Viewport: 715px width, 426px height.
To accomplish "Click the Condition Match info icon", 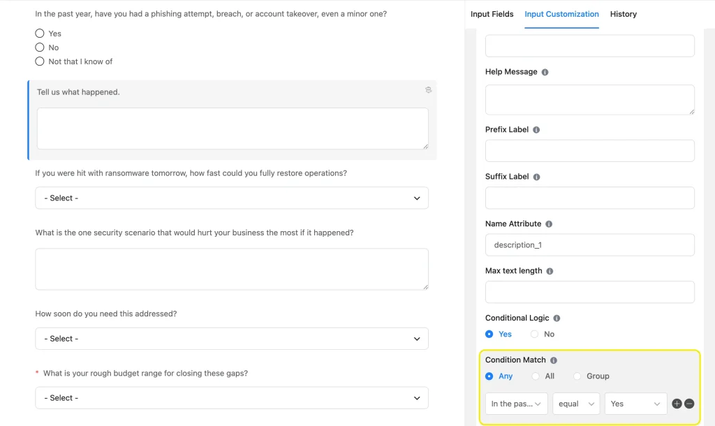I will point(554,360).
